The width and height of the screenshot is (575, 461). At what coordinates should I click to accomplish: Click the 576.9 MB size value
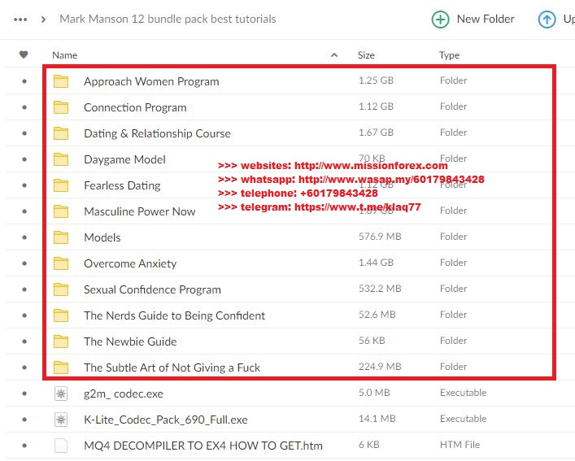click(380, 237)
